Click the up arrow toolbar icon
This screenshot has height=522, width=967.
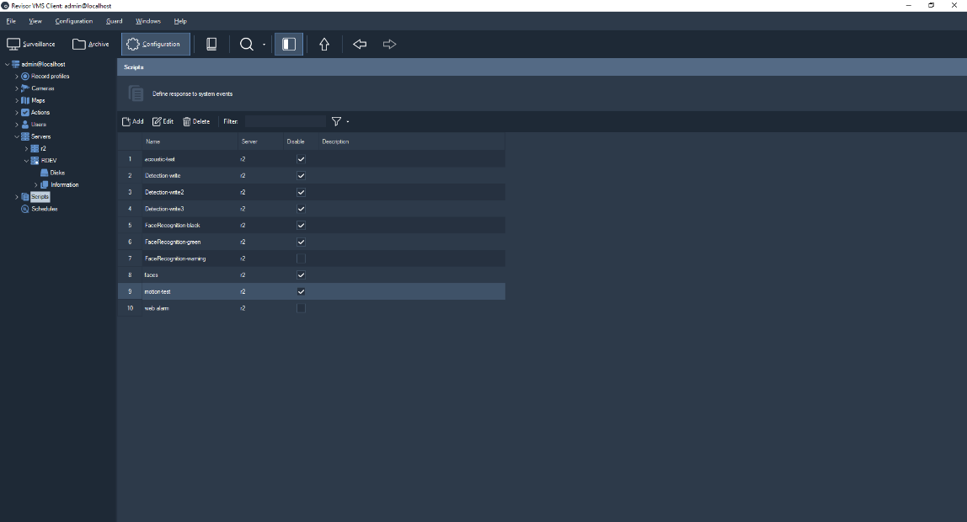324,45
